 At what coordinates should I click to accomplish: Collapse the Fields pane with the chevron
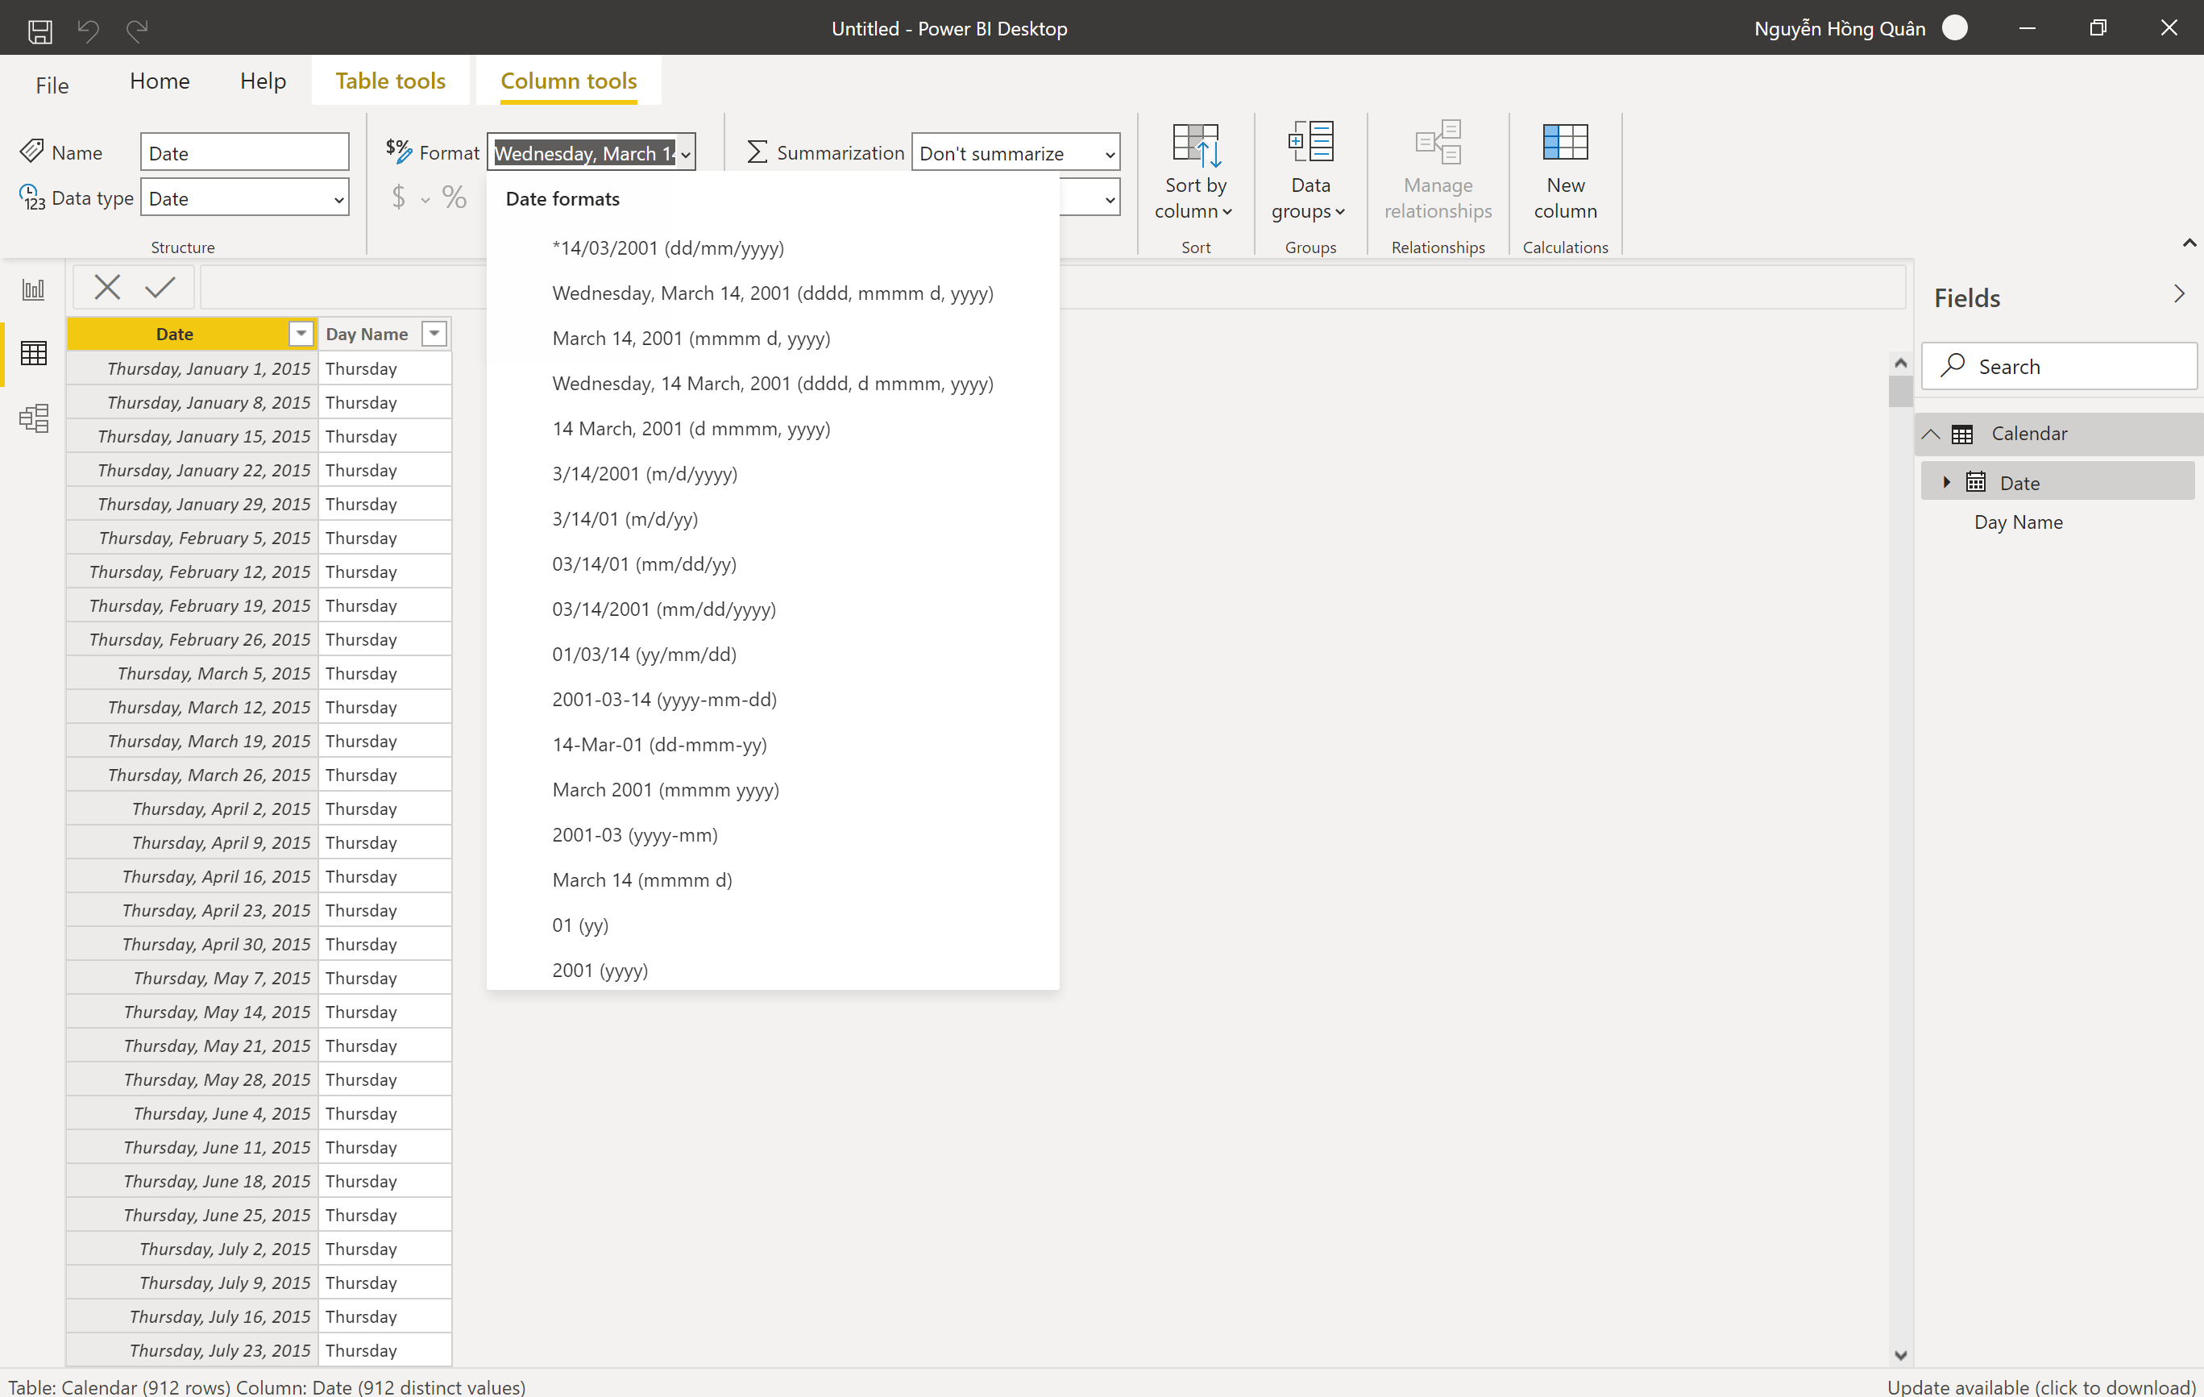(2178, 294)
